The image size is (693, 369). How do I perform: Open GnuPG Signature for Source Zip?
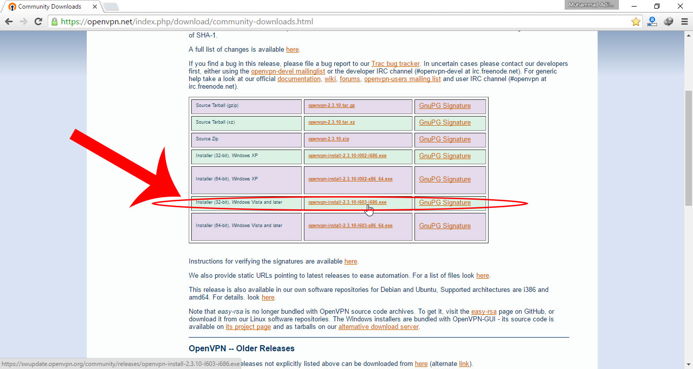click(445, 139)
